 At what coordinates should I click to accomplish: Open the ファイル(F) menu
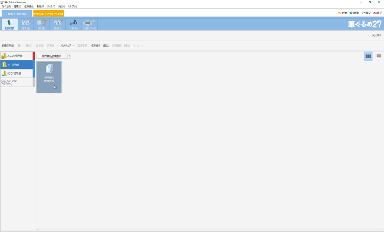(x=6, y=7)
